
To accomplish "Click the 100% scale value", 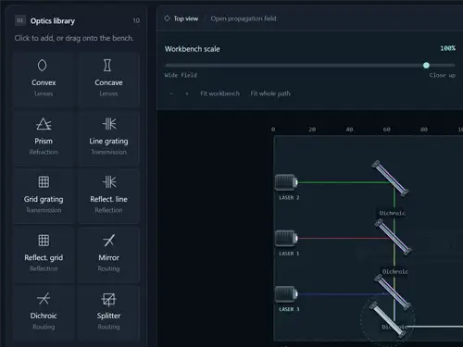I will (447, 48).
